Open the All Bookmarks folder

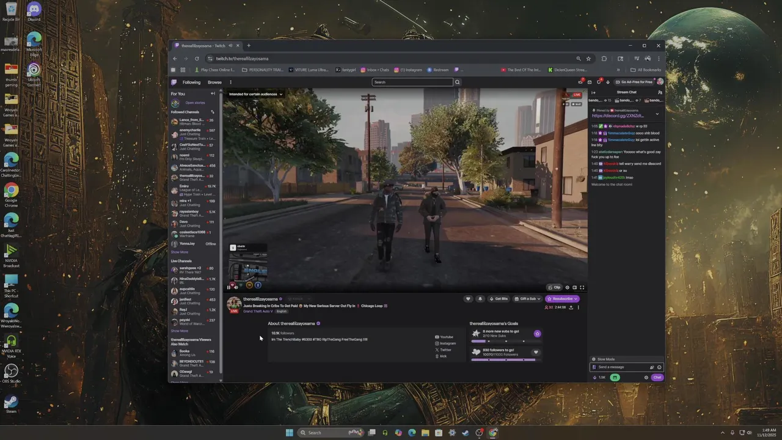pyautogui.click(x=646, y=70)
